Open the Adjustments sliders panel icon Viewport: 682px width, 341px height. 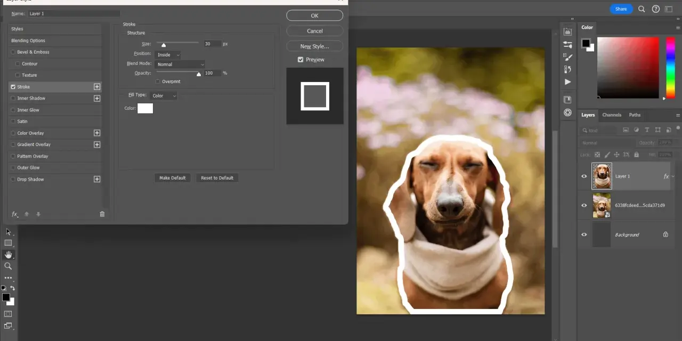568,45
